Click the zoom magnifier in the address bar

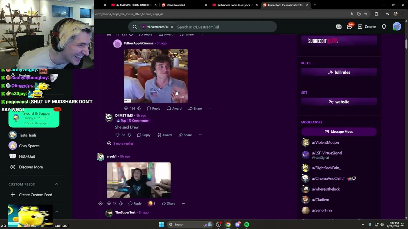click(352, 14)
